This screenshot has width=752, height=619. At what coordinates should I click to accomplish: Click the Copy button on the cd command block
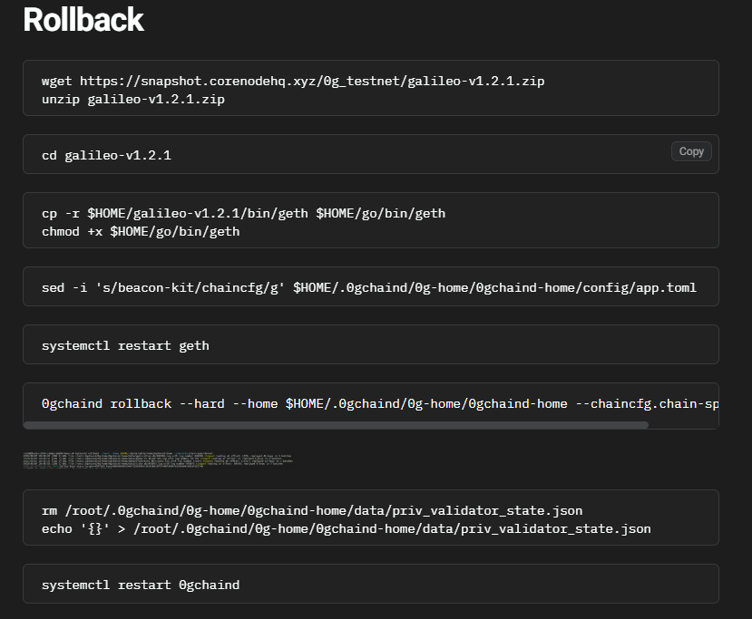[x=691, y=151]
